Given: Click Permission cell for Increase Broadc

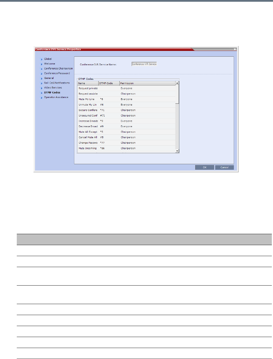Looking at the screenshot, I should [x=147, y=121].
